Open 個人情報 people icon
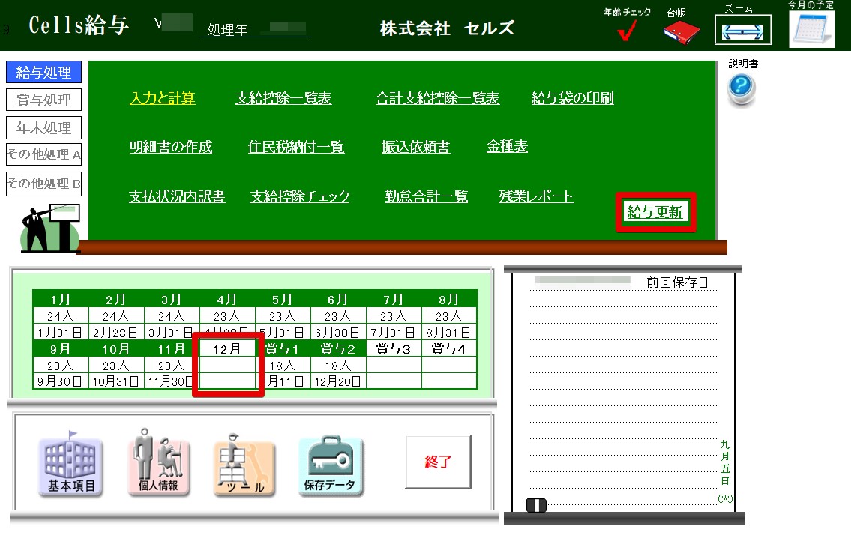 pos(158,463)
